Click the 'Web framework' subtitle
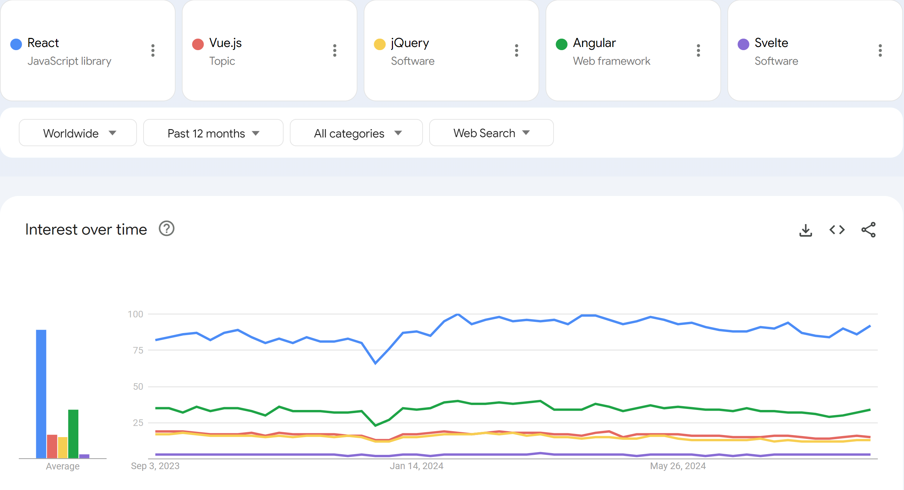The width and height of the screenshot is (904, 490). click(611, 61)
